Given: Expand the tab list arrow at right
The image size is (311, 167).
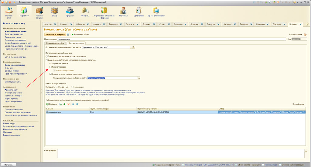Looking at the screenshot, I should 307,24.
